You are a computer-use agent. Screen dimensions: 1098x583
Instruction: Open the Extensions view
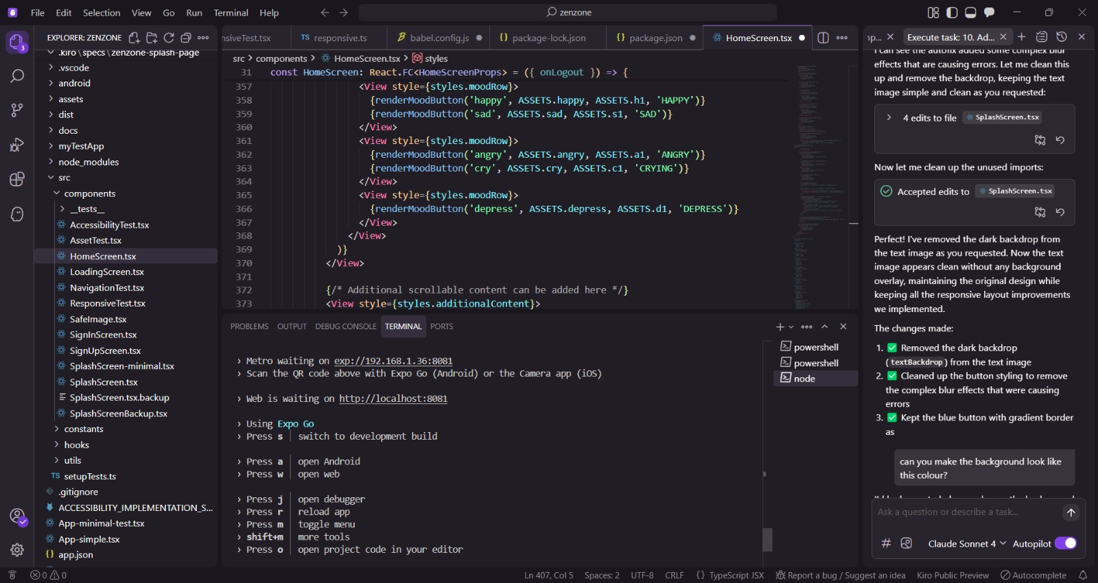click(17, 180)
